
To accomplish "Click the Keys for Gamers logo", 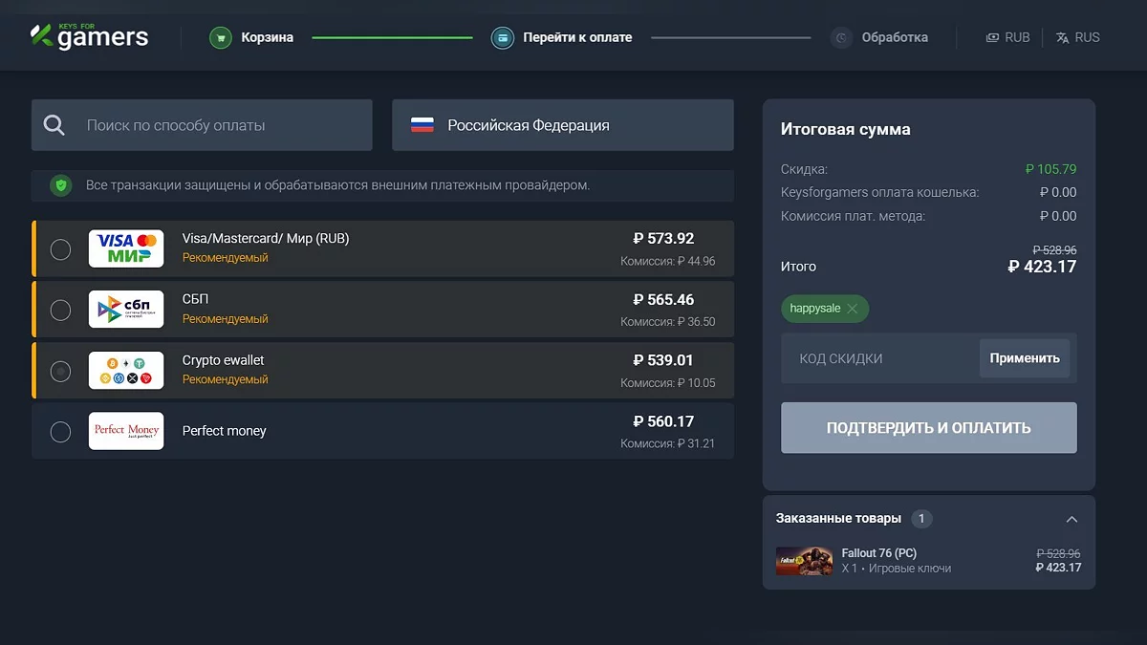I will point(90,36).
